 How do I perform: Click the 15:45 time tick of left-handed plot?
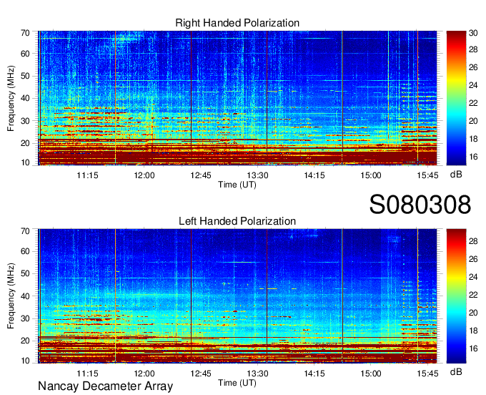(427, 373)
